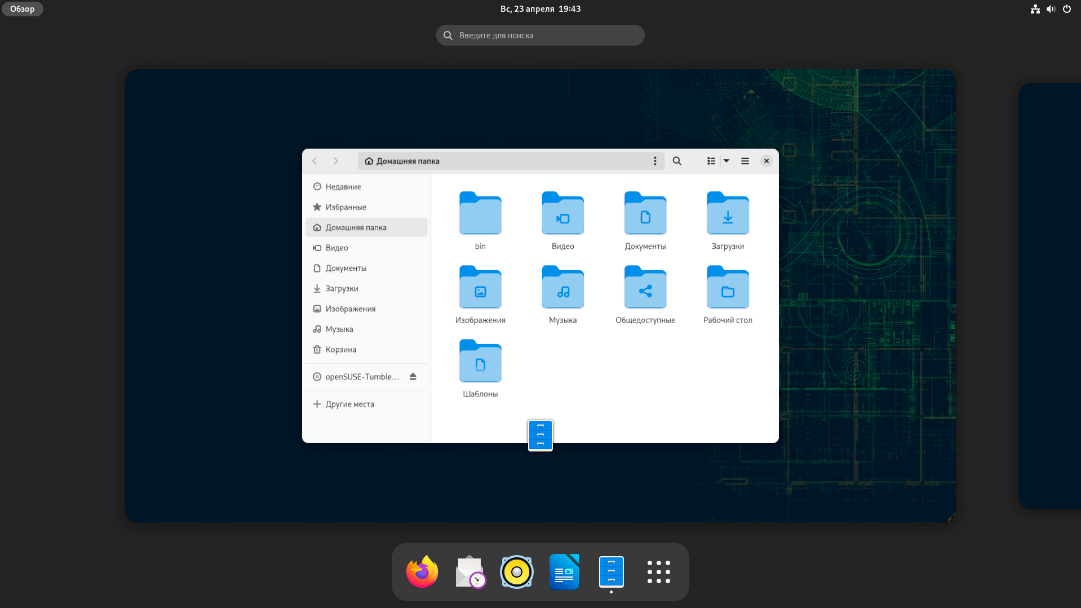Open the path bar three-dot menu
This screenshot has height=608, width=1081.
click(655, 161)
